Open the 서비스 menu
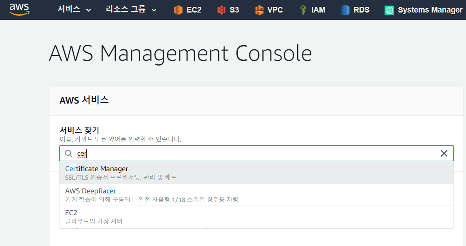 point(69,9)
